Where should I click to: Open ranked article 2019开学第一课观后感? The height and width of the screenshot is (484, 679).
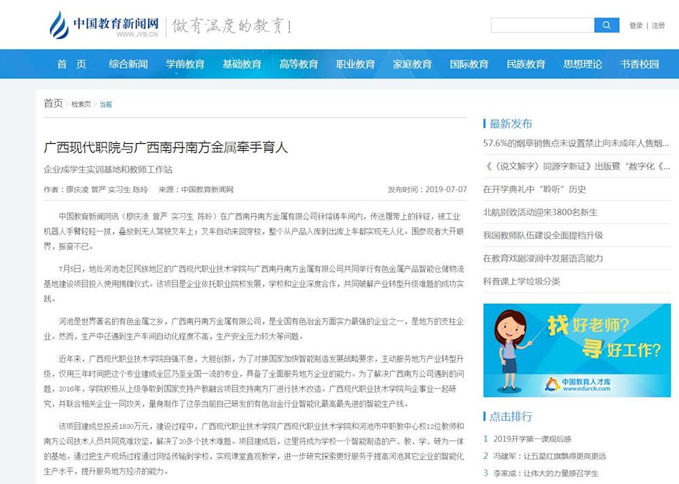coord(532,439)
